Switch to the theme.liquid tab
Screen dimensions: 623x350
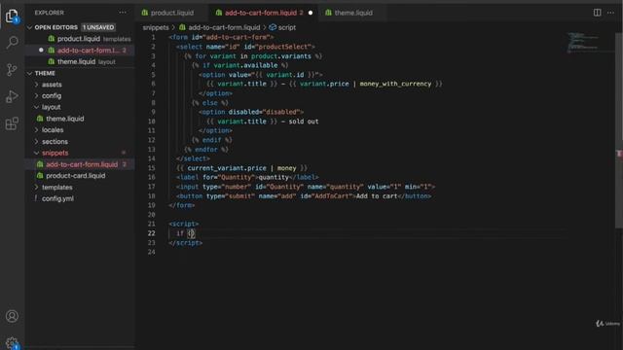353,13
